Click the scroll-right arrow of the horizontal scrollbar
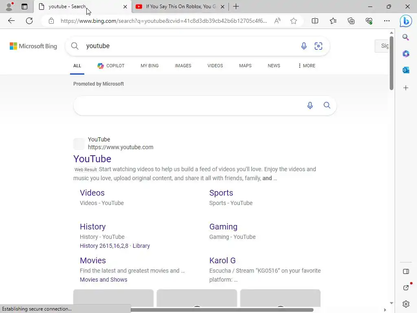This screenshot has height=313, width=417. (x=385, y=310)
